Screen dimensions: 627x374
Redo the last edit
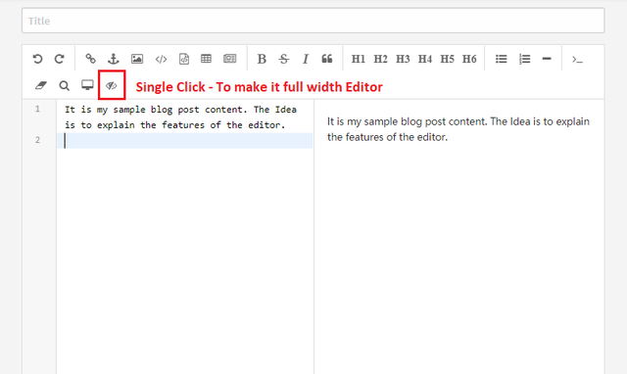[x=60, y=59]
